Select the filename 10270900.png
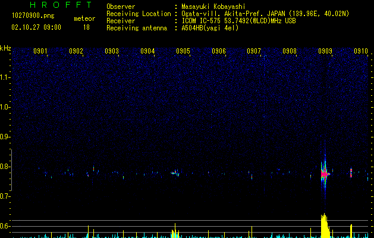This screenshot has height=238, width=374. 33,16
